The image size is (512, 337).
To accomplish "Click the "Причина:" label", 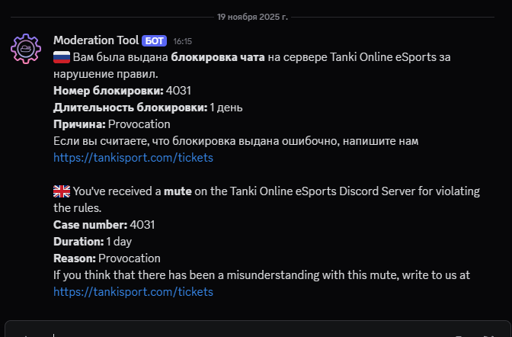I will point(79,124).
